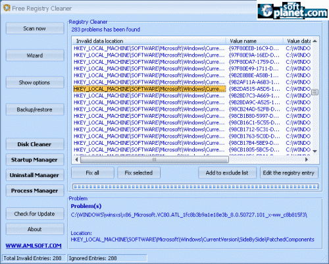Launch Disk Cleaner tool
Image resolution: width=329 pixels, height=264 pixels.
point(35,144)
